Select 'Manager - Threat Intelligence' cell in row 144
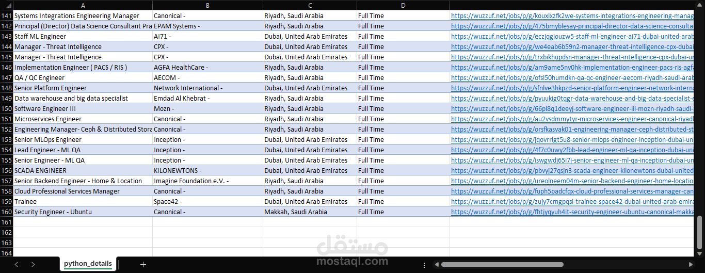Screen dimensions: 705x273 point(83,46)
